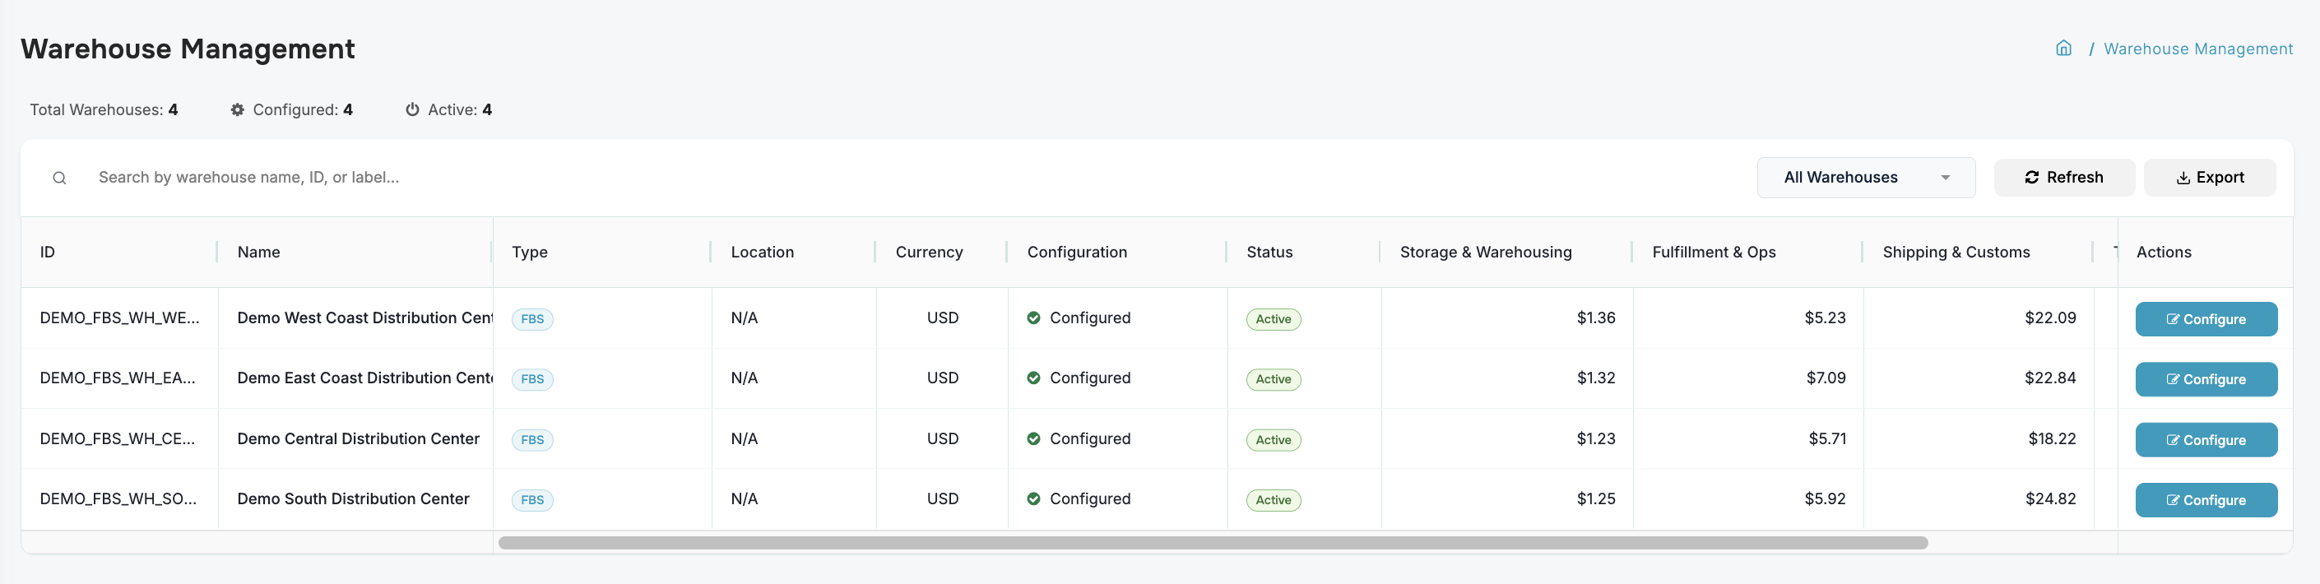Refresh the warehouse list
Image resolution: width=2320 pixels, height=584 pixels.
(2063, 178)
